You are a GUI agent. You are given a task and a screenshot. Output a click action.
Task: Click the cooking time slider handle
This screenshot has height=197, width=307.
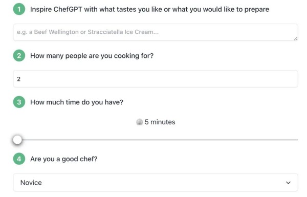17,140
